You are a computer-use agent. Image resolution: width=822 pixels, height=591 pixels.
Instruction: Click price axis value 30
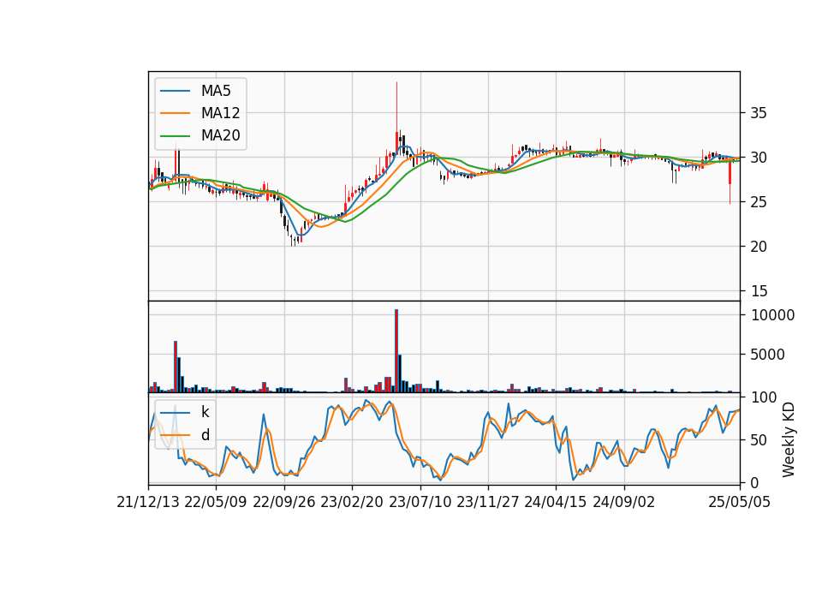click(x=758, y=158)
